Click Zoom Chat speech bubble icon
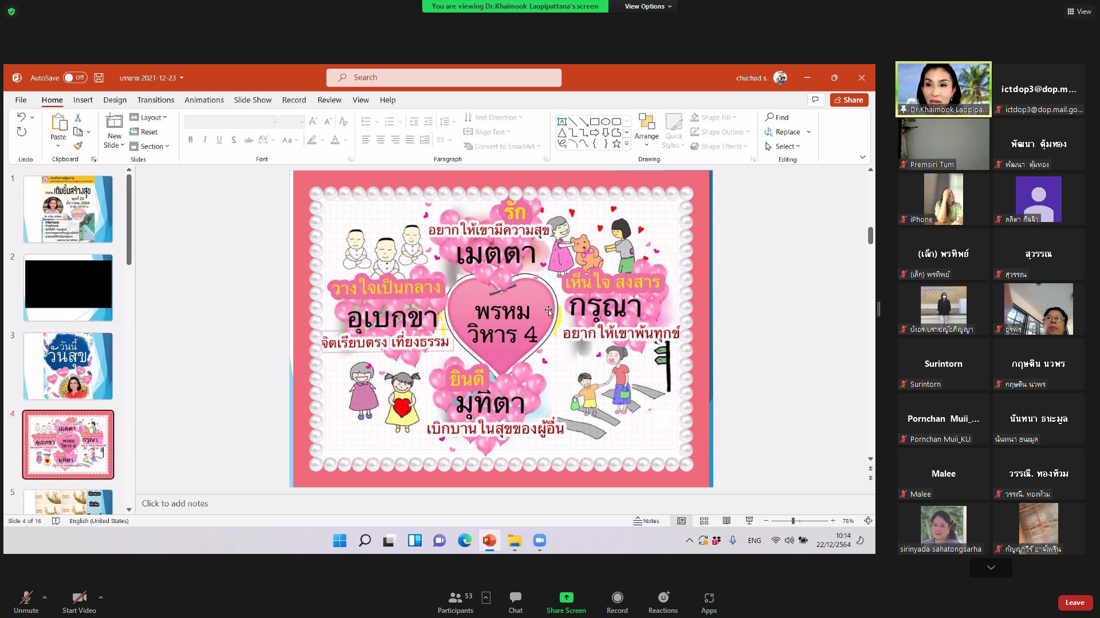The image size is (1100, 618). point(515,597)
